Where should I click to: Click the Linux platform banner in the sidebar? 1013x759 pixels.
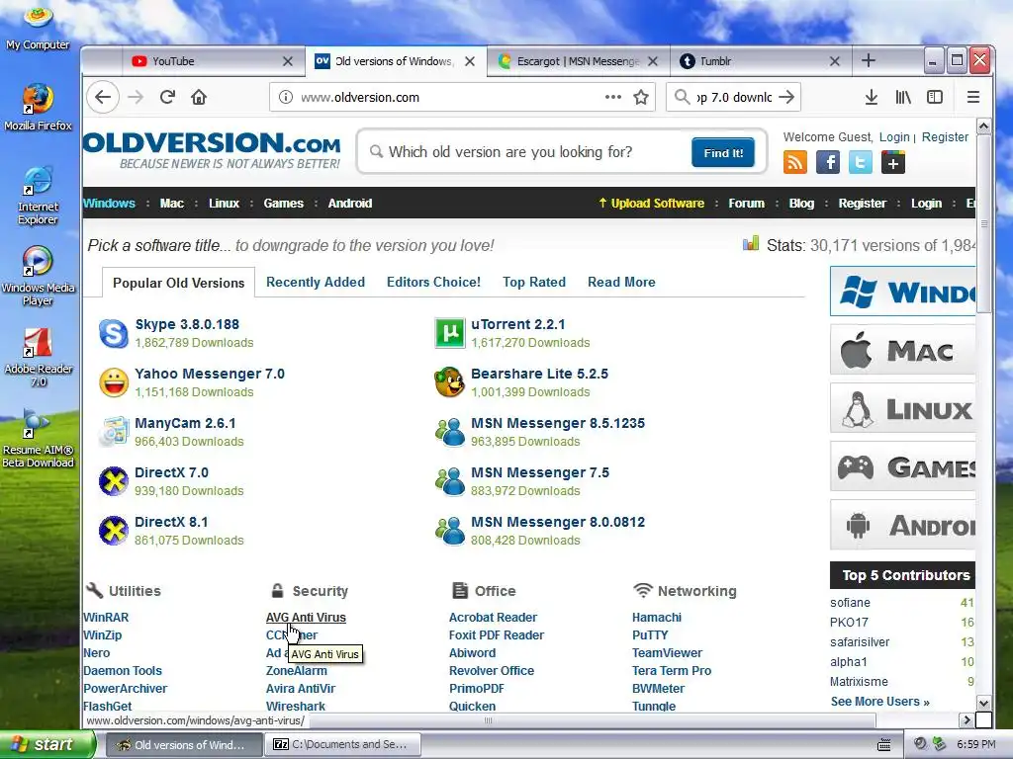click(902, 408)
